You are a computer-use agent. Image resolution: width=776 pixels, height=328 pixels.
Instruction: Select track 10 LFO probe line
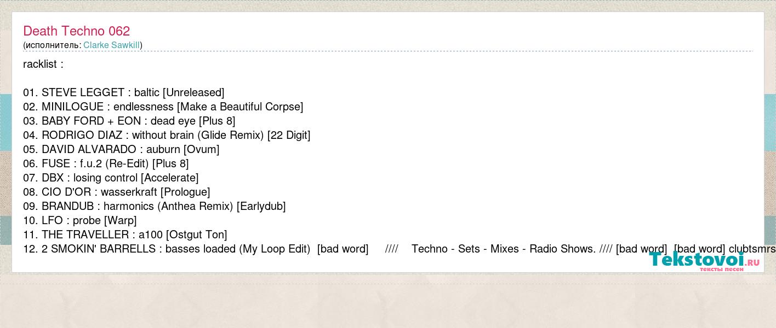click(x=80, y=220)
